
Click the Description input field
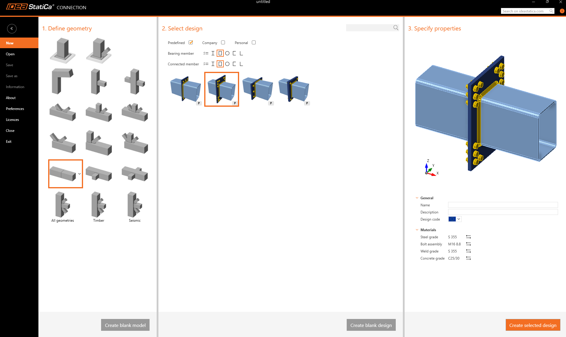[x=503, y=212]
